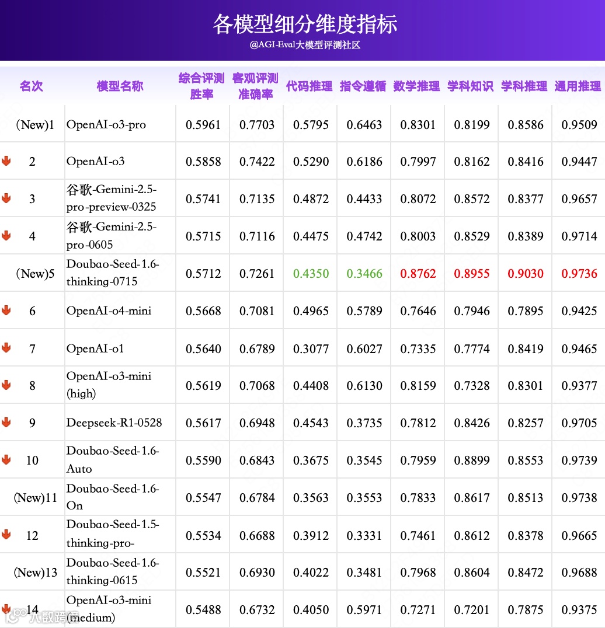Select the OpenAI-o3-mini (medium) model name
The height and width of the screenshot is (628, 605).
(109, 609)
